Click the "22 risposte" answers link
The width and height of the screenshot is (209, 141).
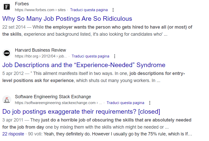click(x=13, y=134)
